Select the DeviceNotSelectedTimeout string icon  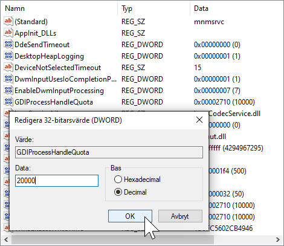[8, 67]
